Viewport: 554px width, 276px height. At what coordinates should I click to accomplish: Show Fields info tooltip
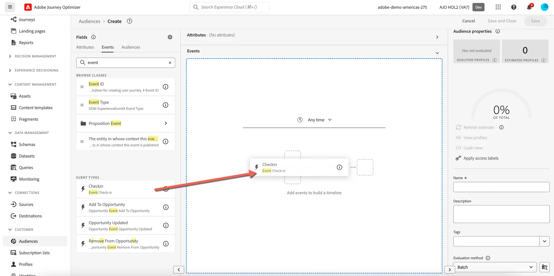click(94, 37)
